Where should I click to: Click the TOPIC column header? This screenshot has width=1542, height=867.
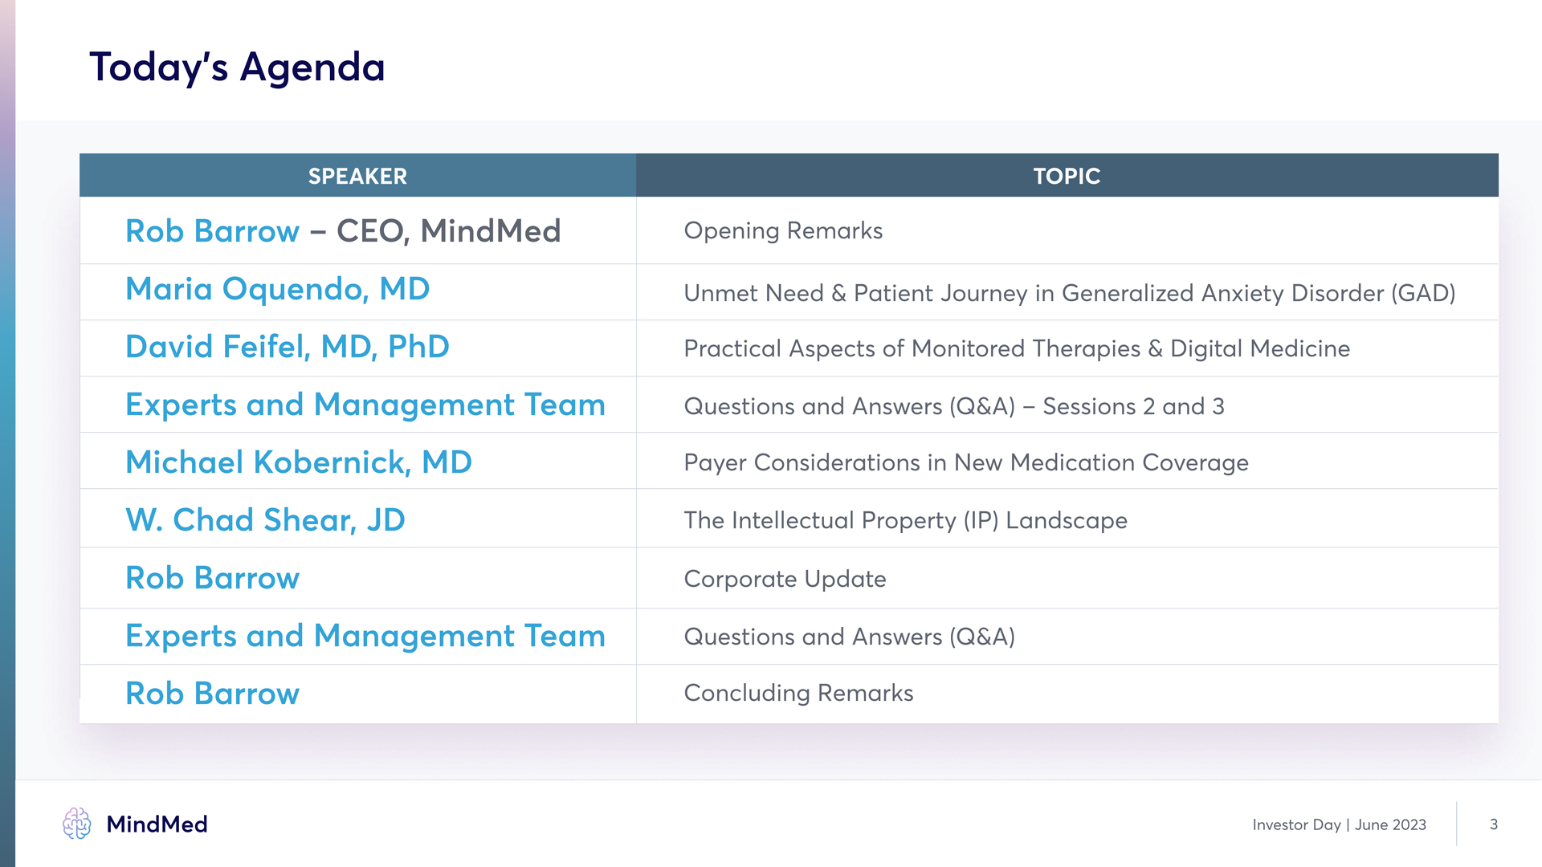(1067, 176)
